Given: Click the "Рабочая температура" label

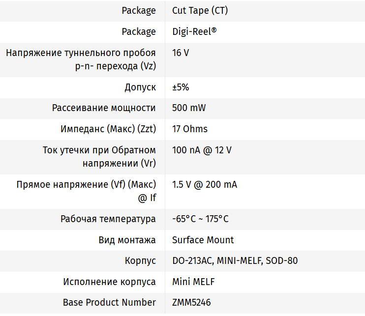Looking at the screenshot, I should (108, 219).
